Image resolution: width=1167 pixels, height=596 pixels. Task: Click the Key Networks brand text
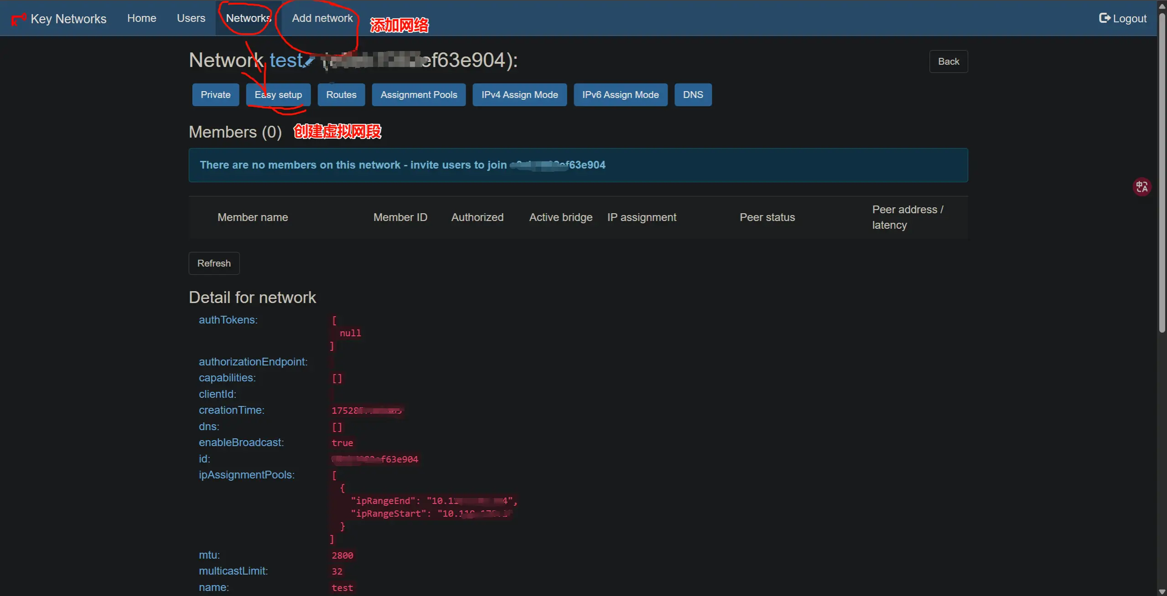68,19
